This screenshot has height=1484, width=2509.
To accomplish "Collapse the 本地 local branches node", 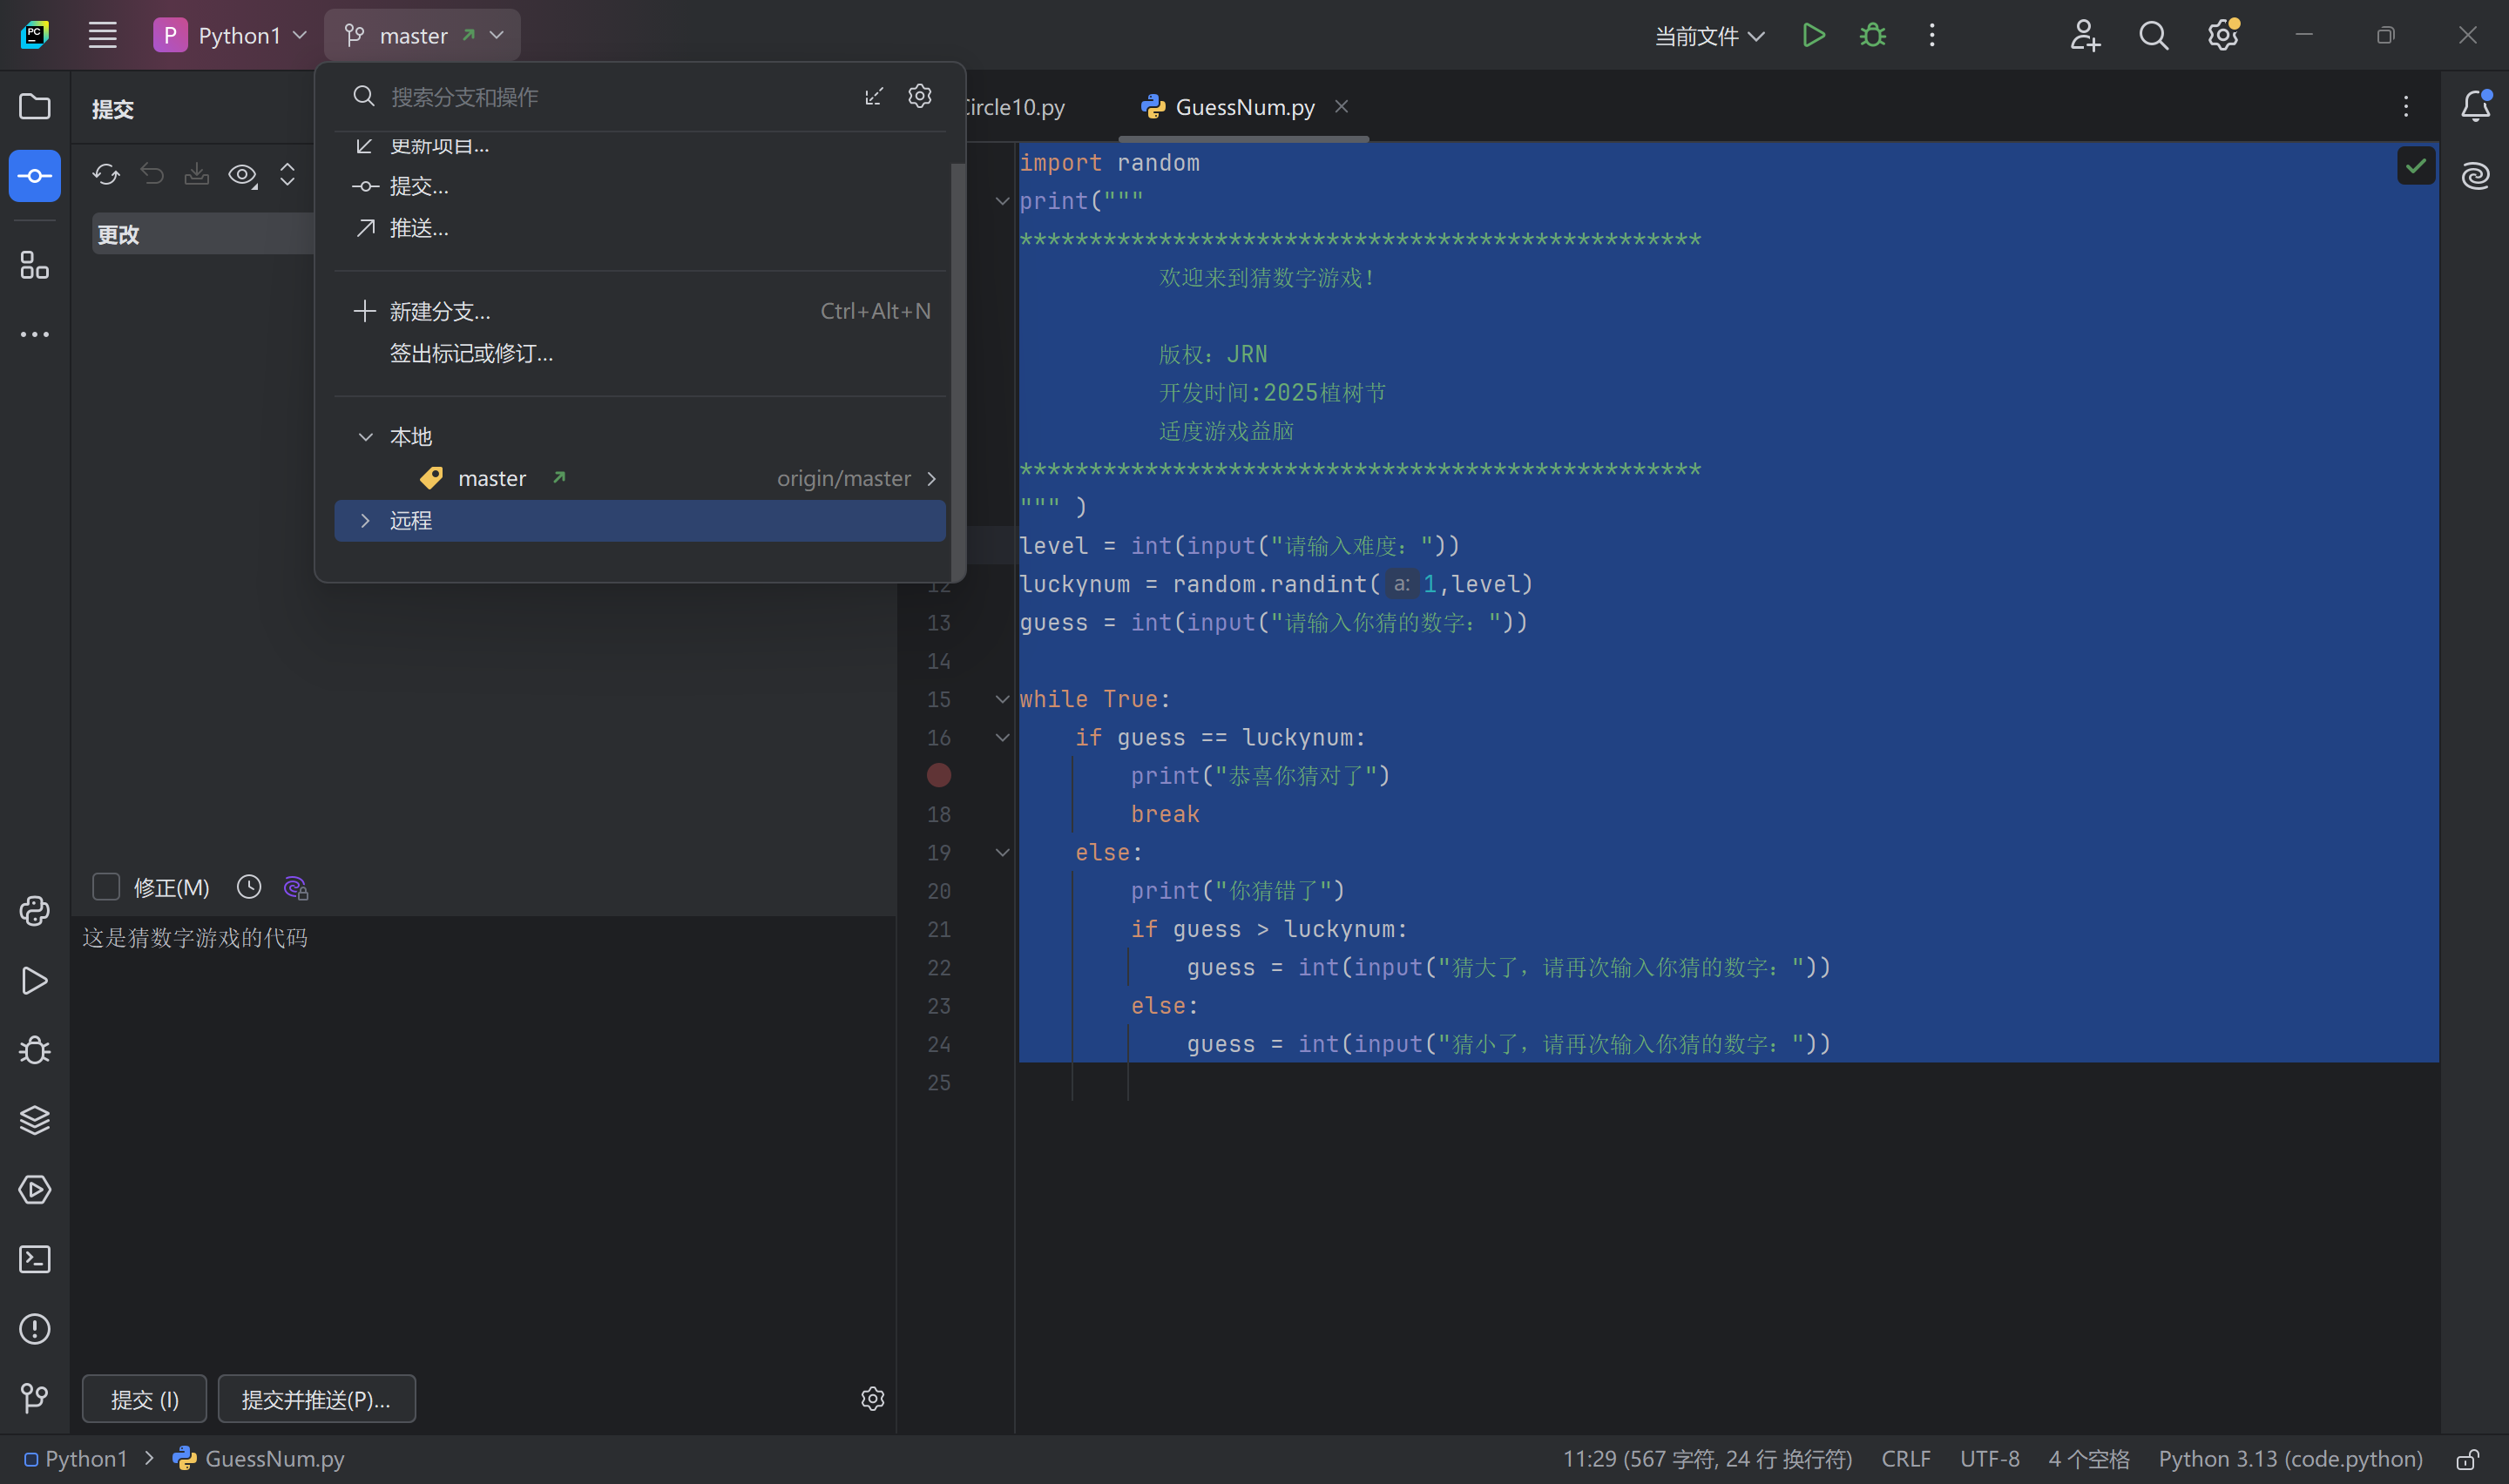I will tap(365, 437).
